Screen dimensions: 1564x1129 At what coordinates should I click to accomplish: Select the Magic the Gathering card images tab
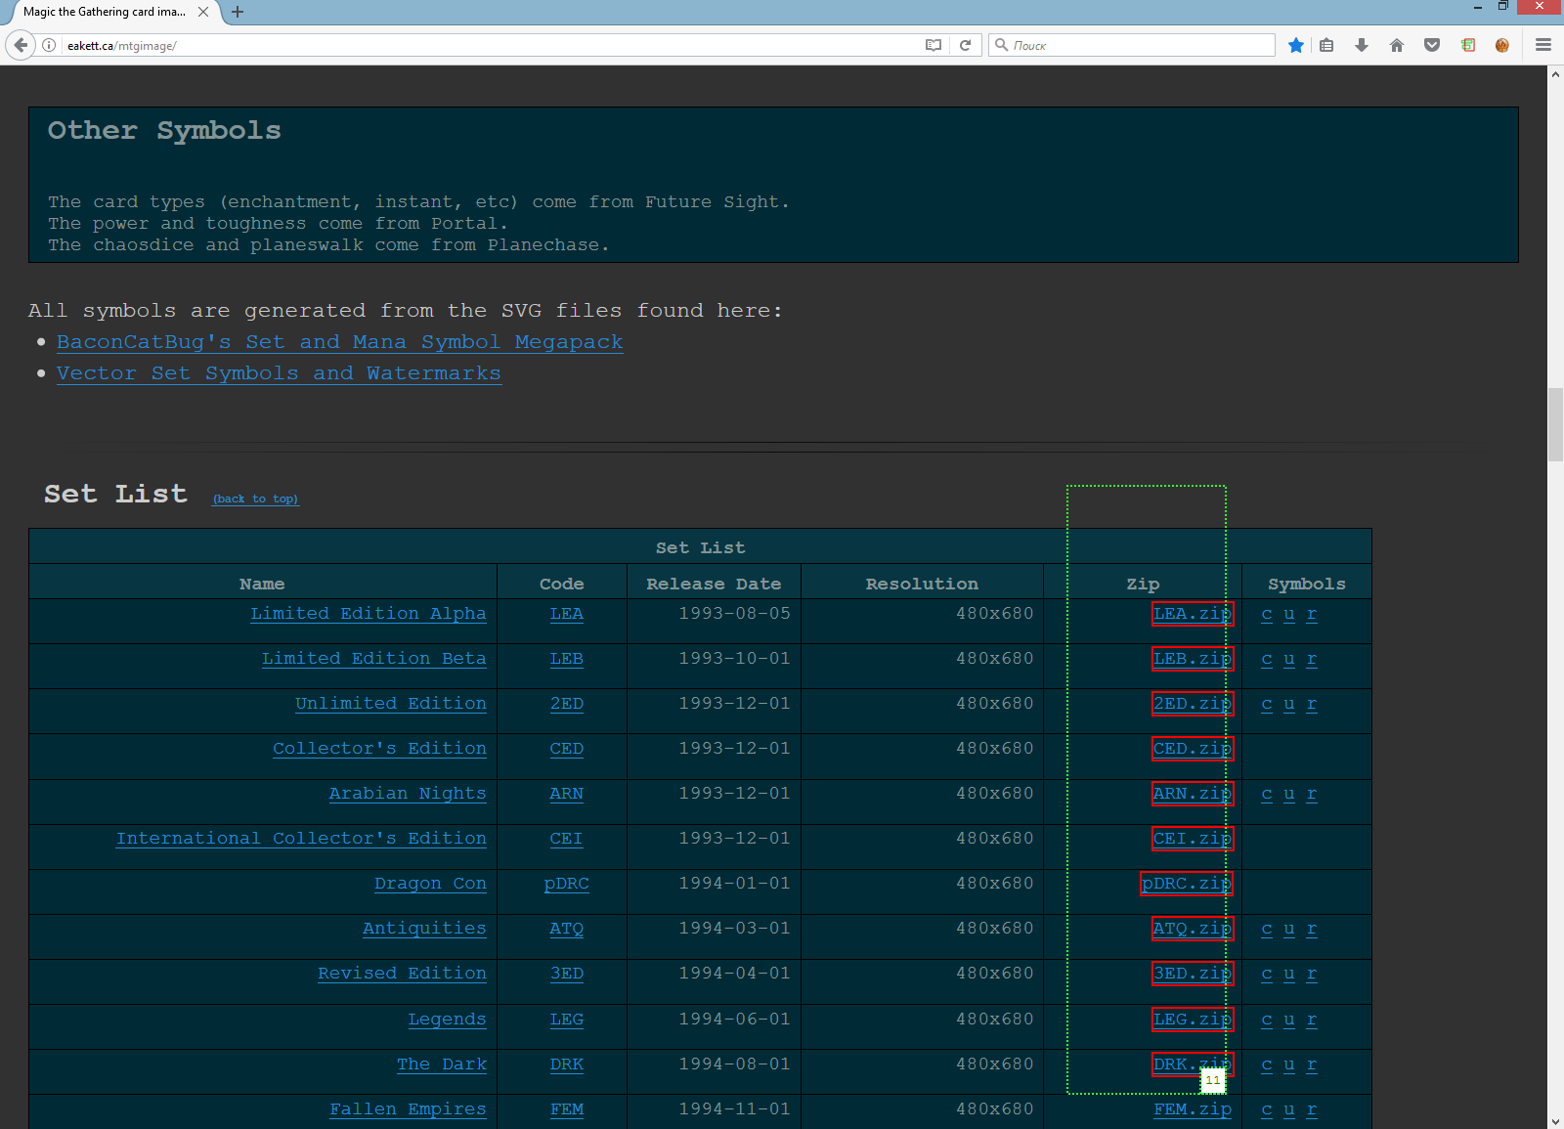tap(104, 12)
